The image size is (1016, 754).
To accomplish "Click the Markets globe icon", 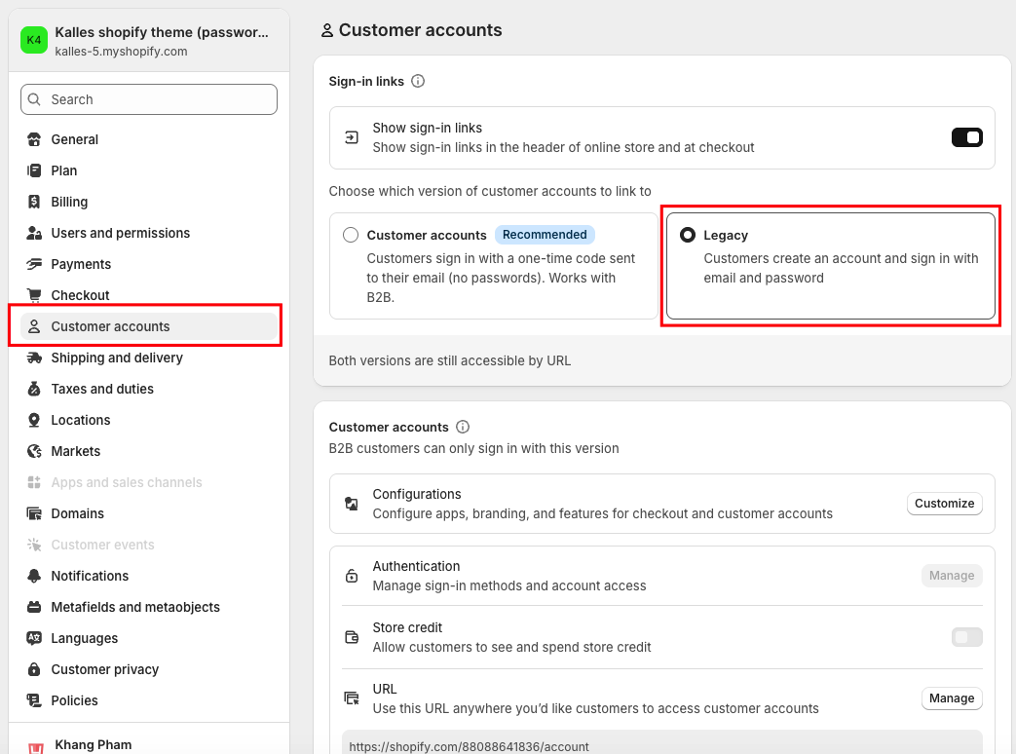I will pyautogui.click(x=34, y=451).
